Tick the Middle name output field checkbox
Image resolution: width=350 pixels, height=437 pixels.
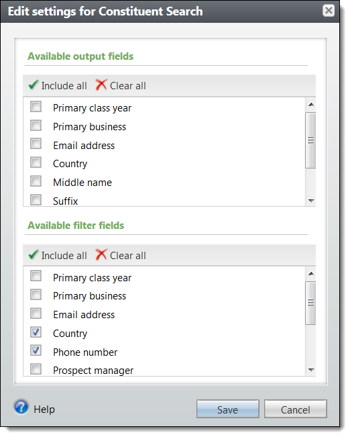pos(36,181)
